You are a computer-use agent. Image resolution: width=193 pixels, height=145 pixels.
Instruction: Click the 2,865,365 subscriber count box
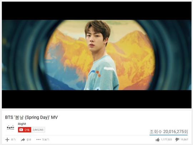click(38, 130)
